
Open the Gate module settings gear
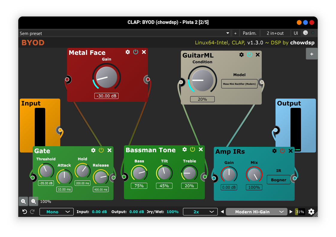pyautogui.click(x=93, y=150)
